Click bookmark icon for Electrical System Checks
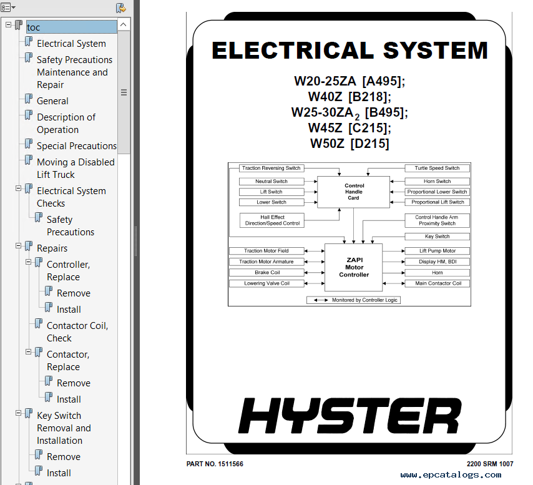Image resolution: width=533 pixels, height=485 pixels. pyautogui.click(x=29, y=189)
